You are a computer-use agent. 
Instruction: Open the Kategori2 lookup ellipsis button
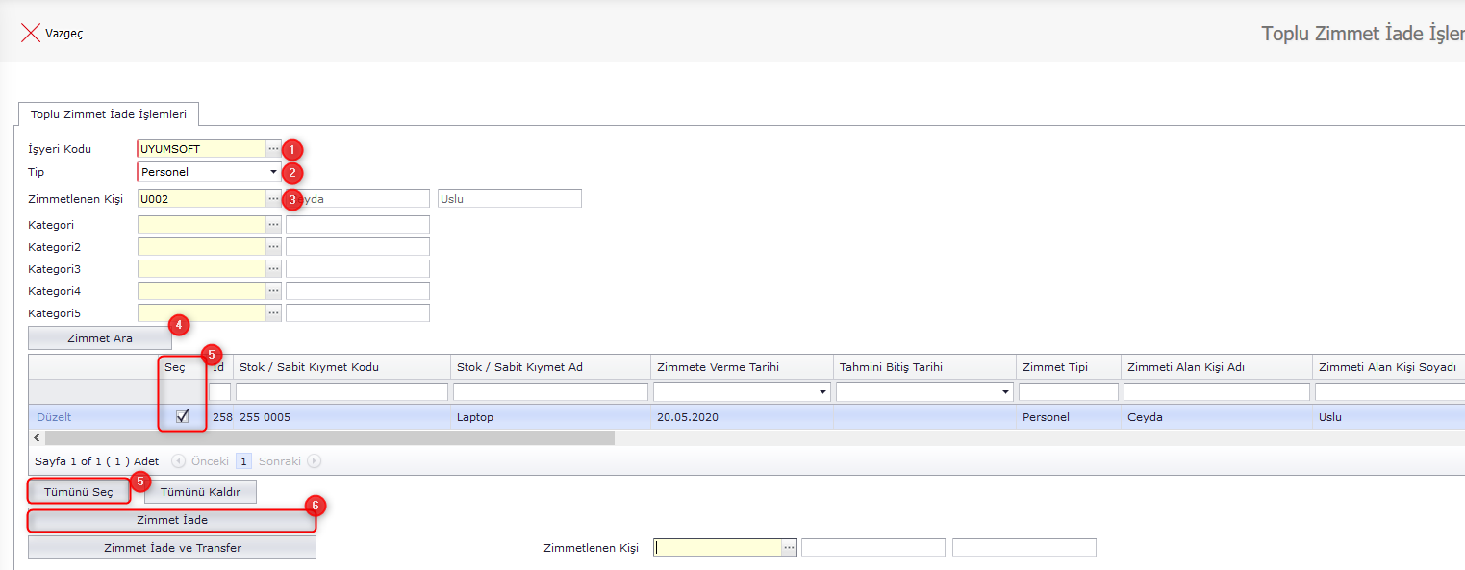coord(273,247)
